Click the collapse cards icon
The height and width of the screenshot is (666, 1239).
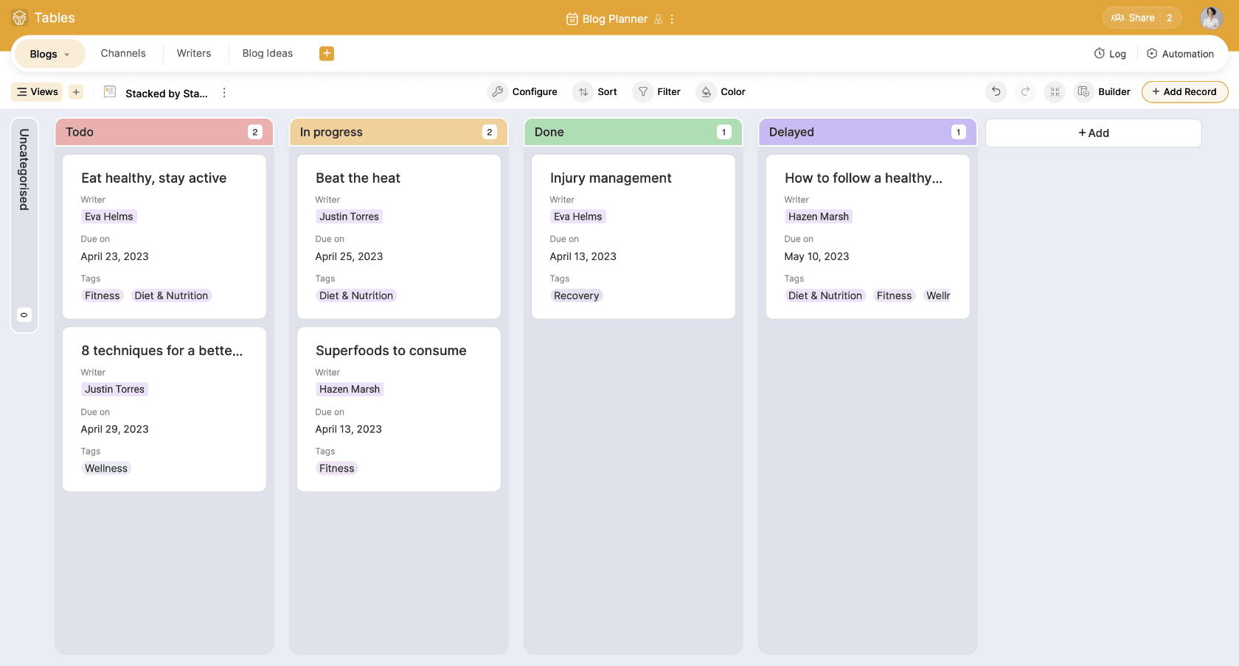coord(1055,91)
